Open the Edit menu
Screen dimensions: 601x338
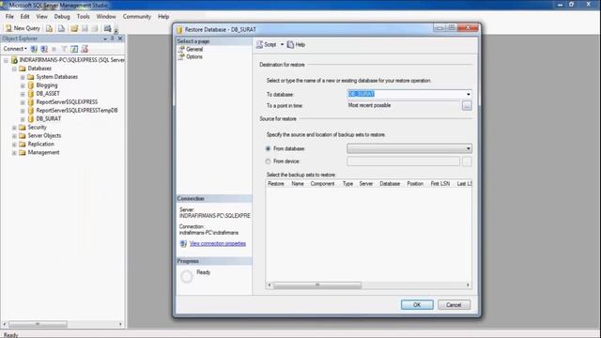click(25, 17)
